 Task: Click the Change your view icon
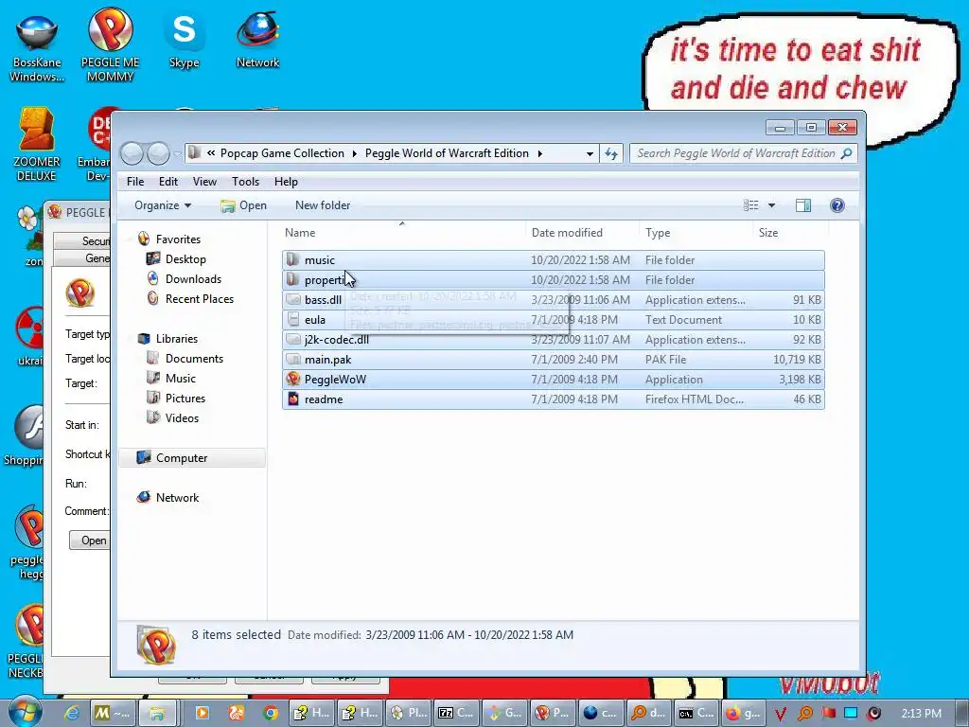pyautogui.click(x=750, y=205)
